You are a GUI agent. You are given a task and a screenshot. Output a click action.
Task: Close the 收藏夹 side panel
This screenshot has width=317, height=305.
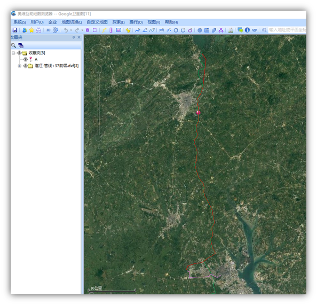[79, 37]
